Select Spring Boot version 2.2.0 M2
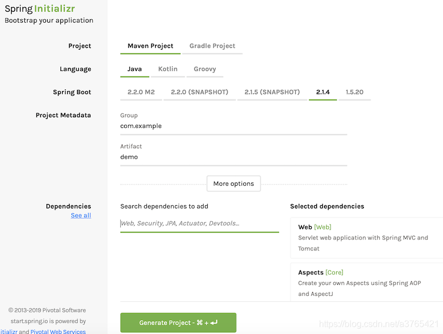443x334 pixels. pos(141,92)
